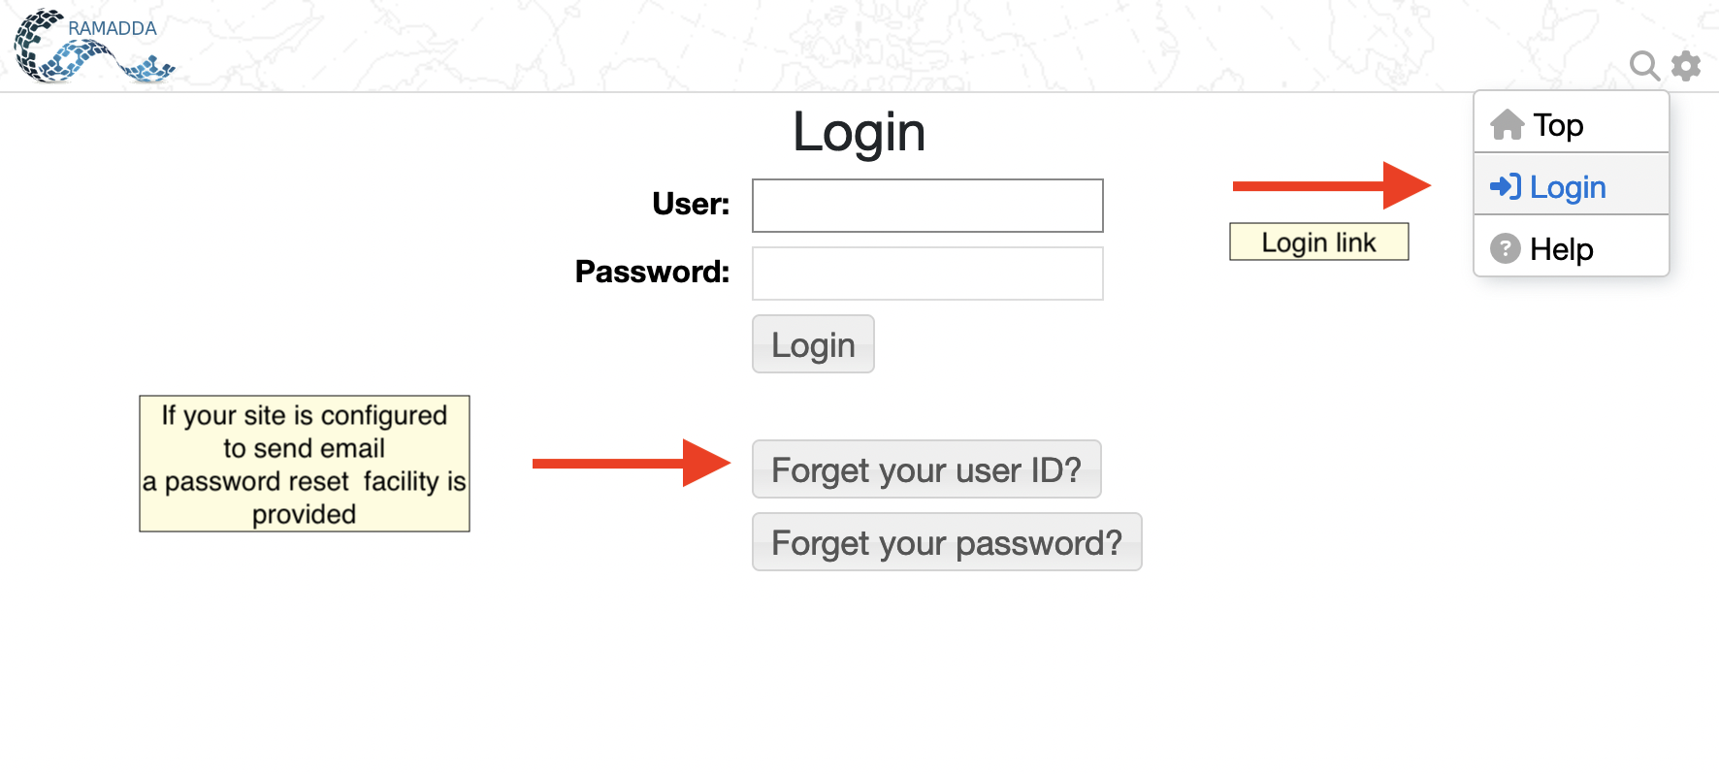Focus the Password text field
This screenshot has height=774, width=1719.
coord(927,274)
